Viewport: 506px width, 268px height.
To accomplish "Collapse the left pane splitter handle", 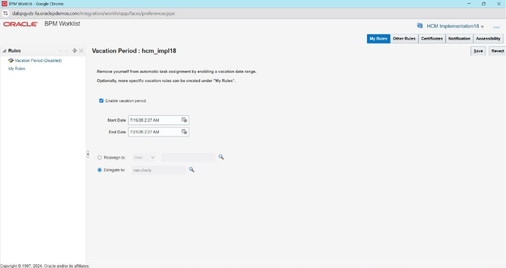I will coord(88,154).
